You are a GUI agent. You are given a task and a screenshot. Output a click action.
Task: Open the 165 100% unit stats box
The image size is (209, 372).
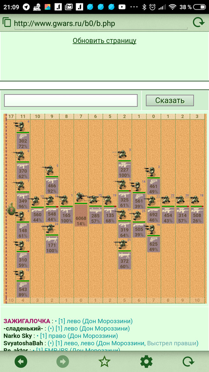[66, 215]
